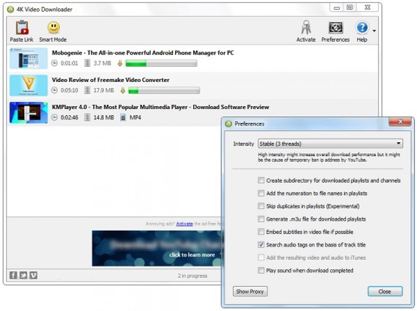417x311 pixels.
Task: Select the Freemake Video Converter thumbnail
Action: coord(29,85)
